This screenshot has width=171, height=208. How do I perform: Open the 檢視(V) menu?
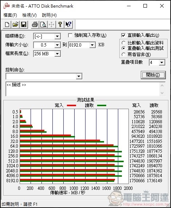[x=29, y=15]
